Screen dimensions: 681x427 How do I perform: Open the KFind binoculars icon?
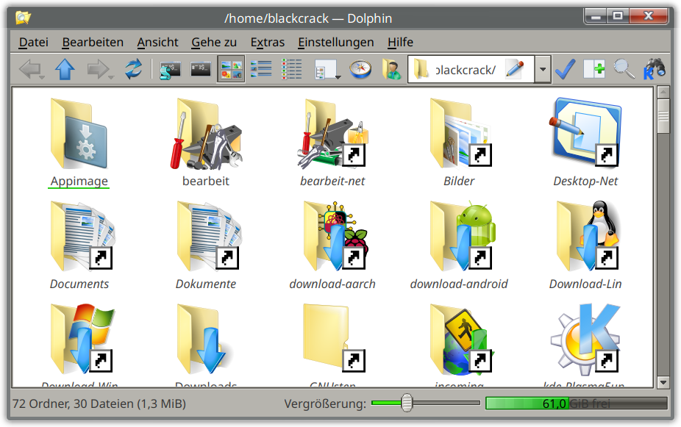tap(654, 69)
